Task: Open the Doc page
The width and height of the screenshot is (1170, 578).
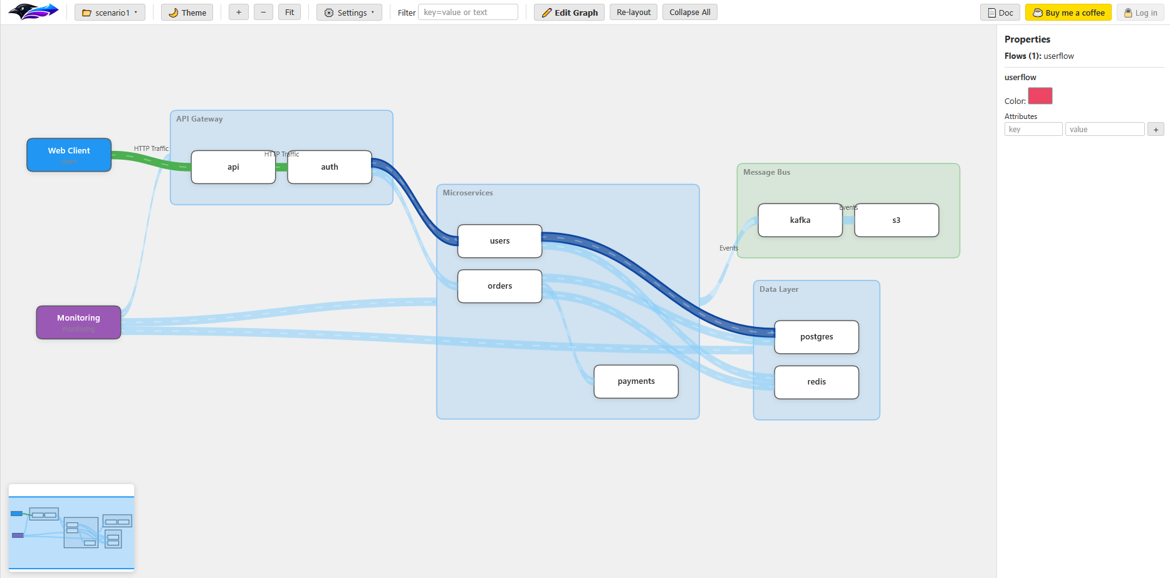Action: point(1000,13)
